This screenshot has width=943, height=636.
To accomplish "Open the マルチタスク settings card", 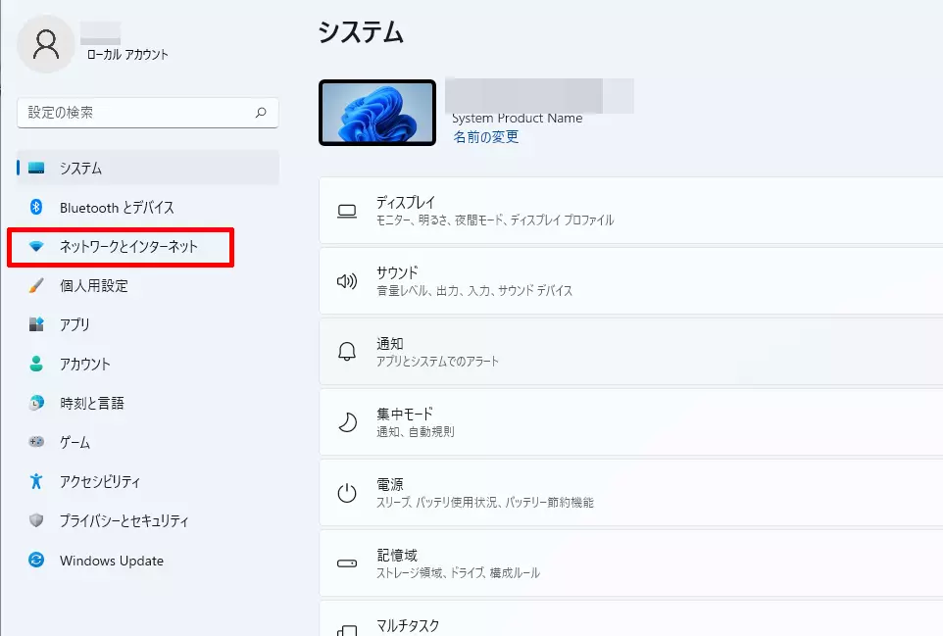I will coord(631,618).
